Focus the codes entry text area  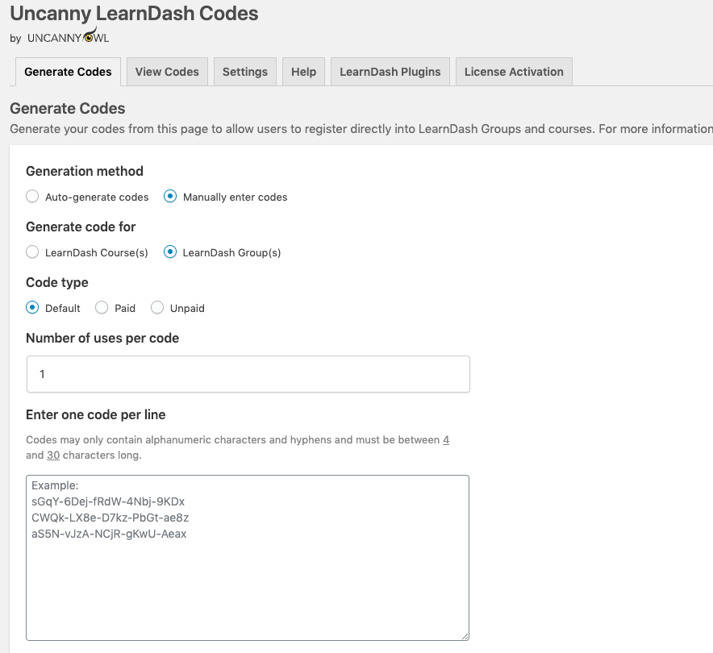click(248, 580)
